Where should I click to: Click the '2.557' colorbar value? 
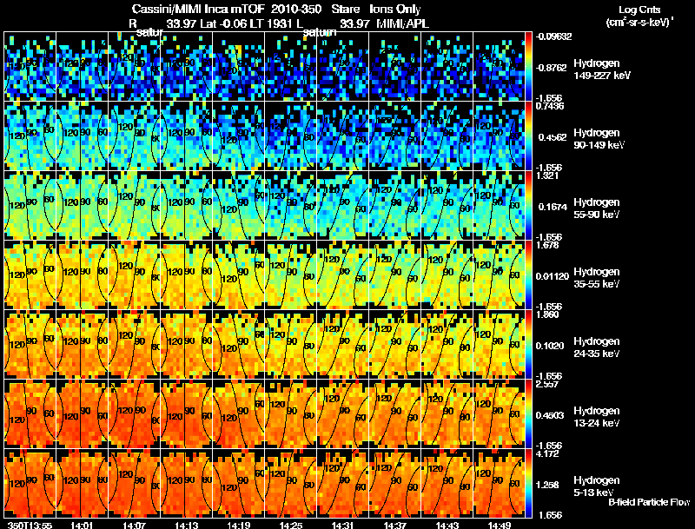547,384
